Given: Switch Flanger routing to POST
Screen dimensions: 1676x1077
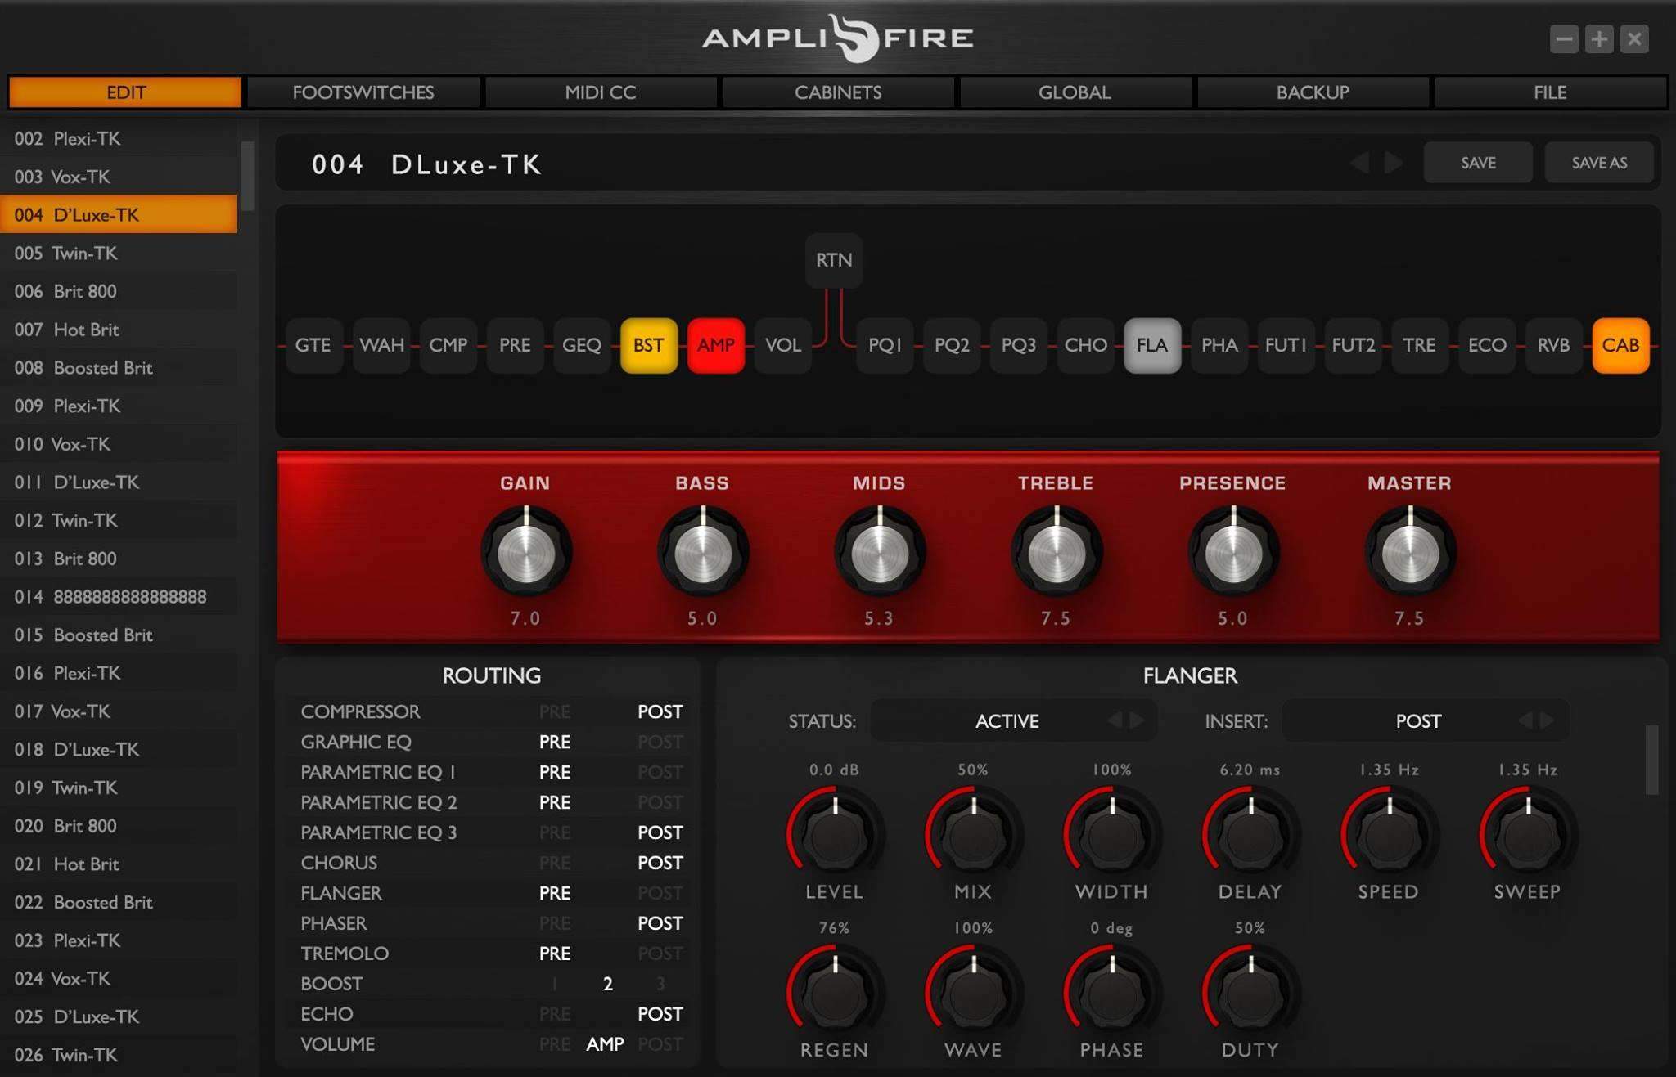Looking at the screenshot, I should (660, 893).
